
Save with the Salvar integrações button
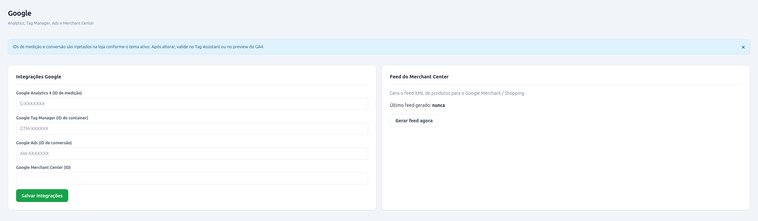coord(42,195)
